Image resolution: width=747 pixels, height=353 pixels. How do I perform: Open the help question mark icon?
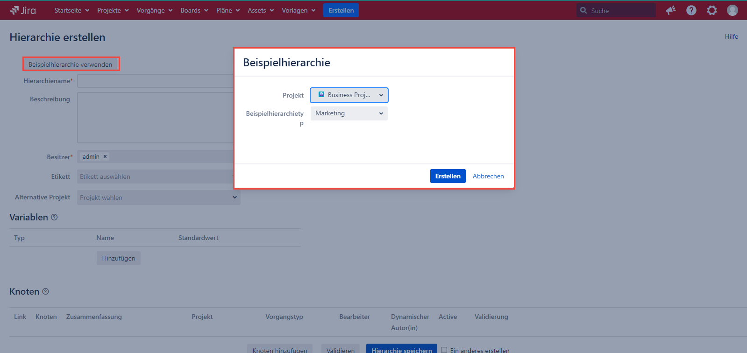coord(691,10)
